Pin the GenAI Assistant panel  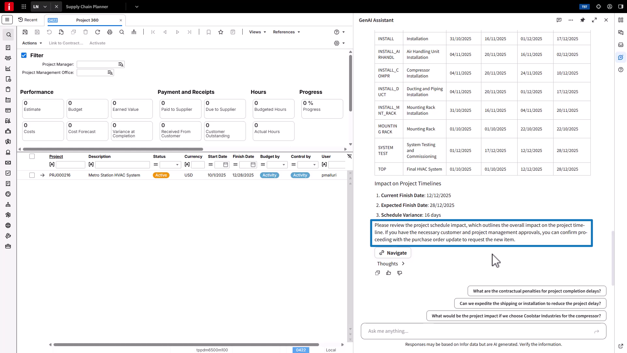click(583, 20)
